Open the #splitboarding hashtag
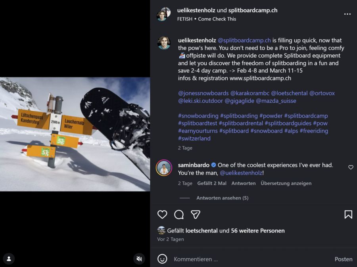Image resolution: width=357 pixels, height=267 pixels. pos(239,116)
